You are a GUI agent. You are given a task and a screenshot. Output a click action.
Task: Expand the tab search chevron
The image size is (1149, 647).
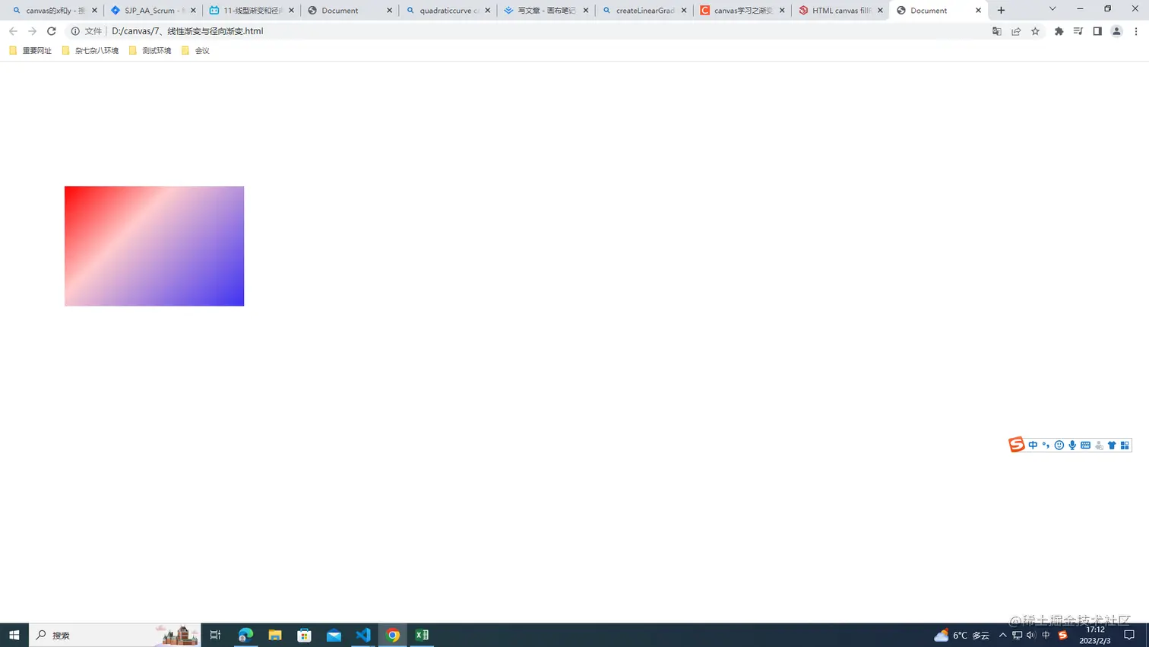tap(1052, 9)
